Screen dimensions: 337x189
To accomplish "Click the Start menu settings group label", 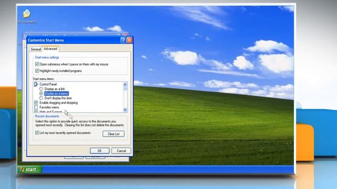I will tap(47, 57).
